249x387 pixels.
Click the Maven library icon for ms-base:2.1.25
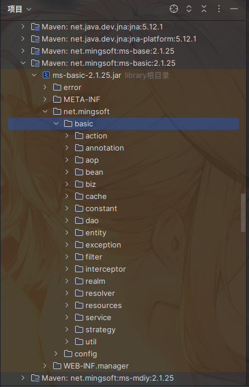[35, 51]
